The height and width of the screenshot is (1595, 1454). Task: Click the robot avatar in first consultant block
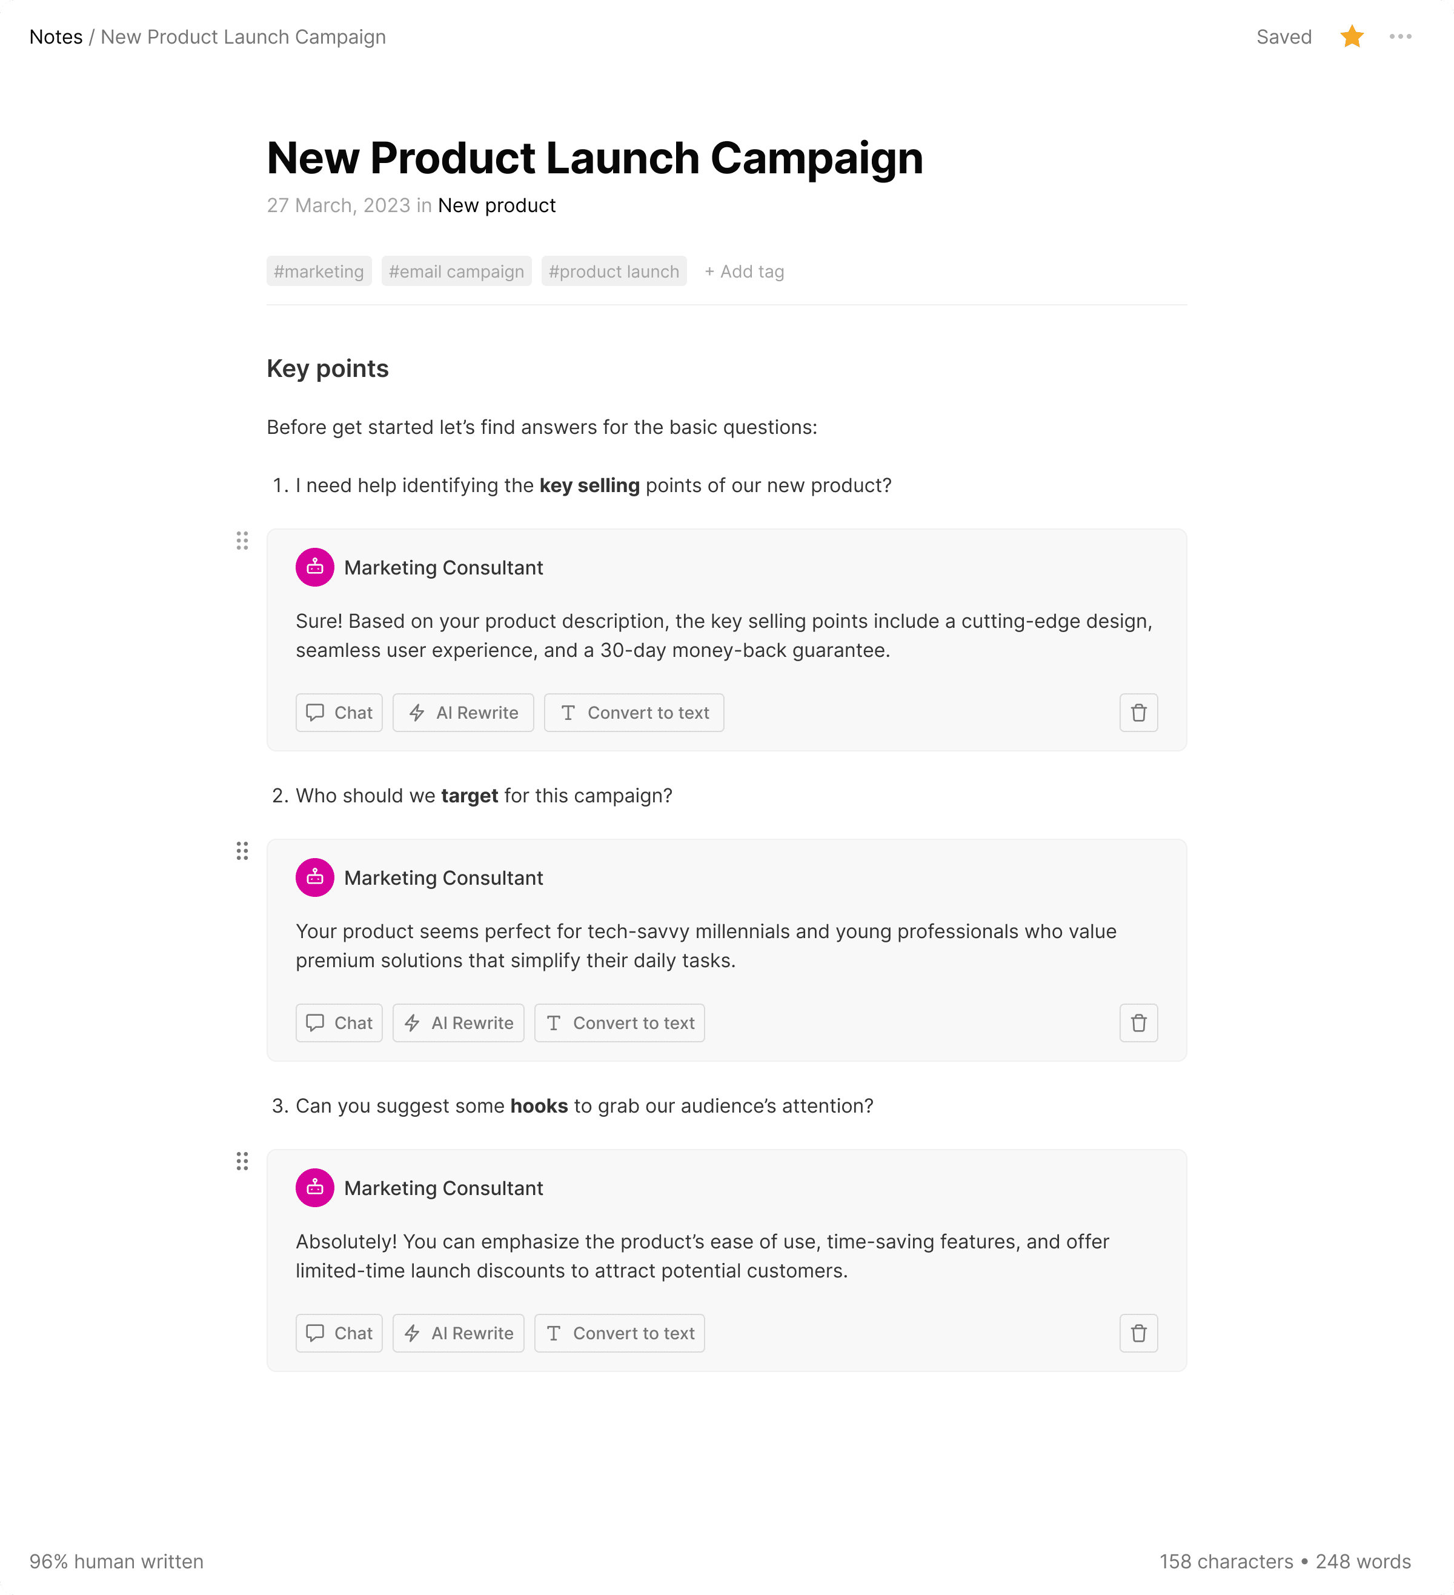click(315, 567)
